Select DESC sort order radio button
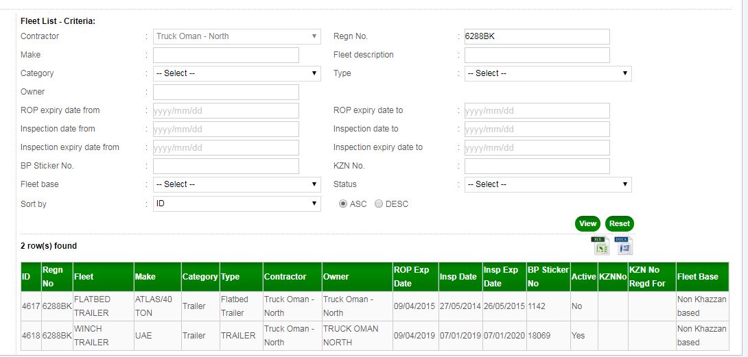 point(379,204)
